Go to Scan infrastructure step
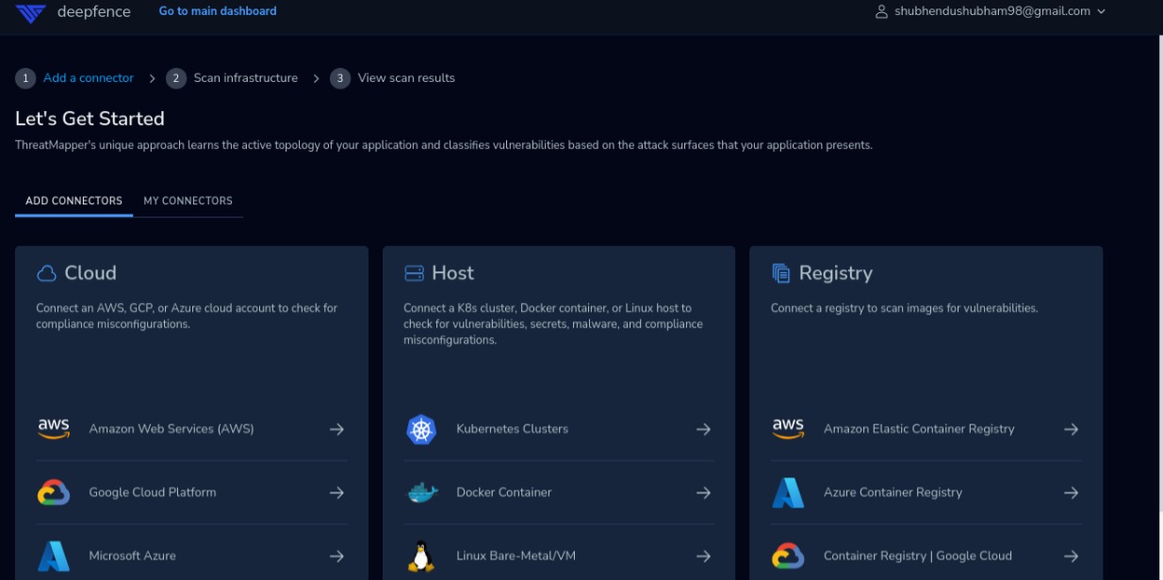The image size is (1163, 580). pos(246,78)
